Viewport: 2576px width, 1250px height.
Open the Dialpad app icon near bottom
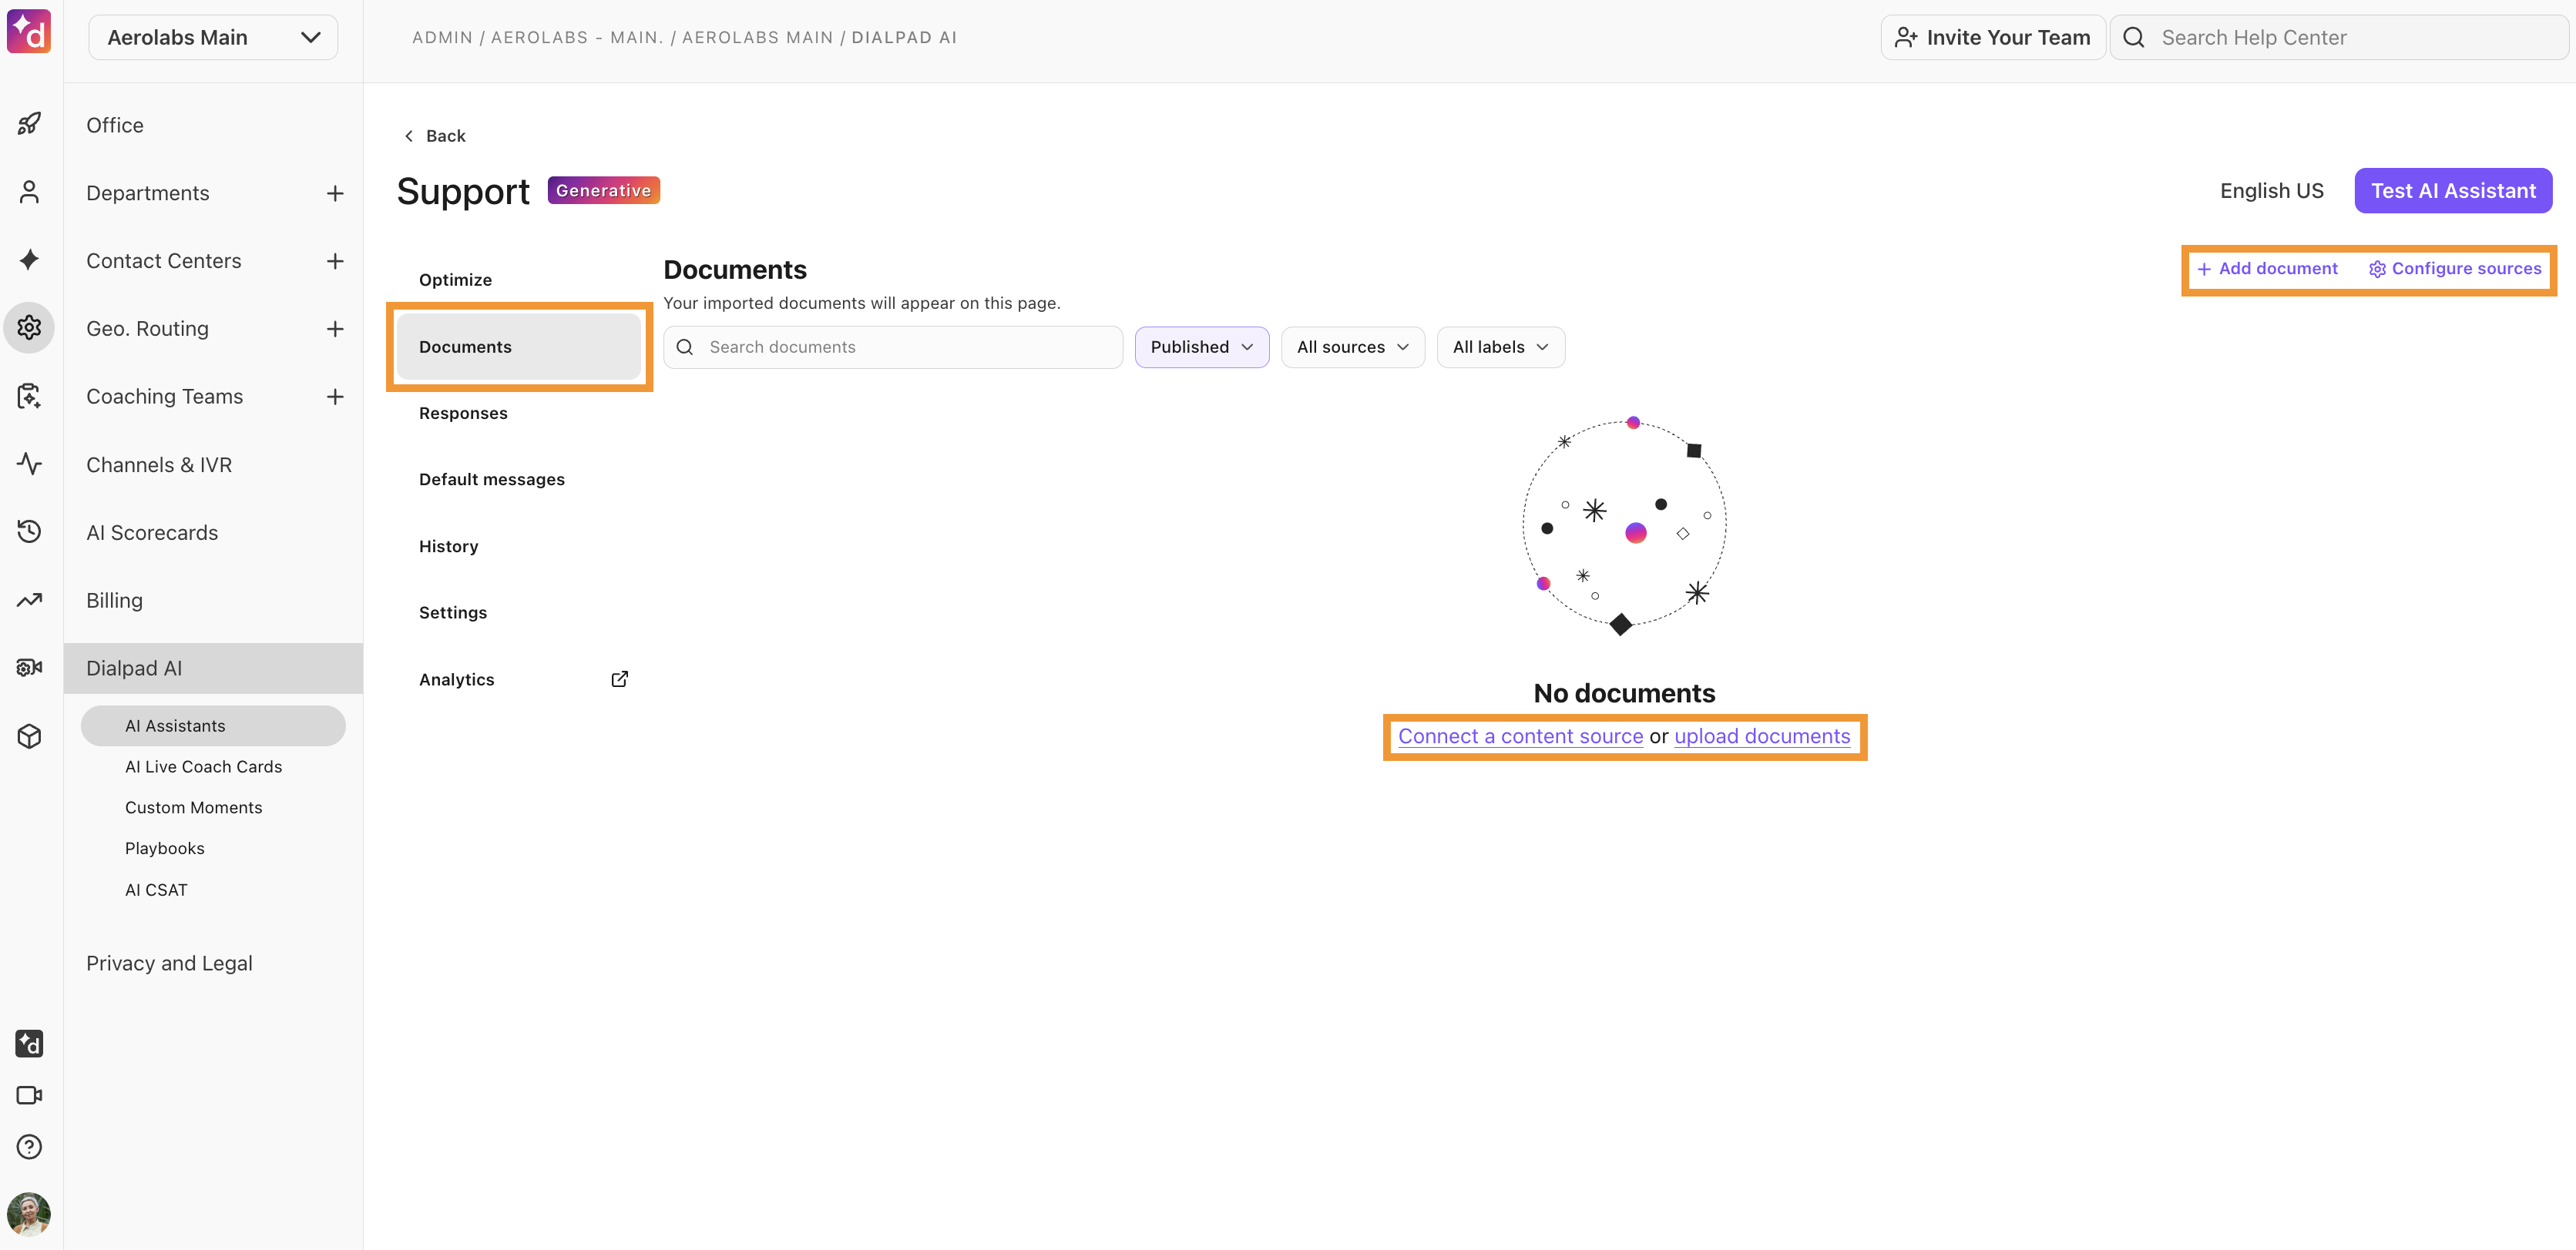29,1043
